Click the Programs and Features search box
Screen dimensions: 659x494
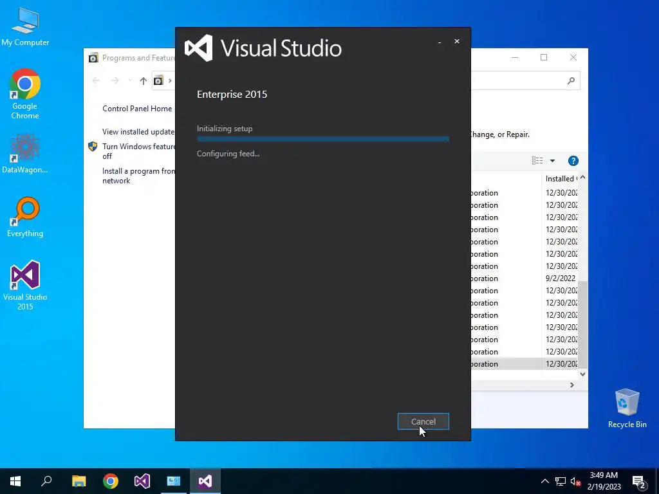(525, 80)
